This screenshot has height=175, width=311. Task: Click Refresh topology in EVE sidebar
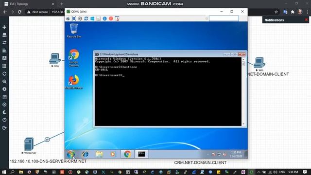tap(4, 73)
